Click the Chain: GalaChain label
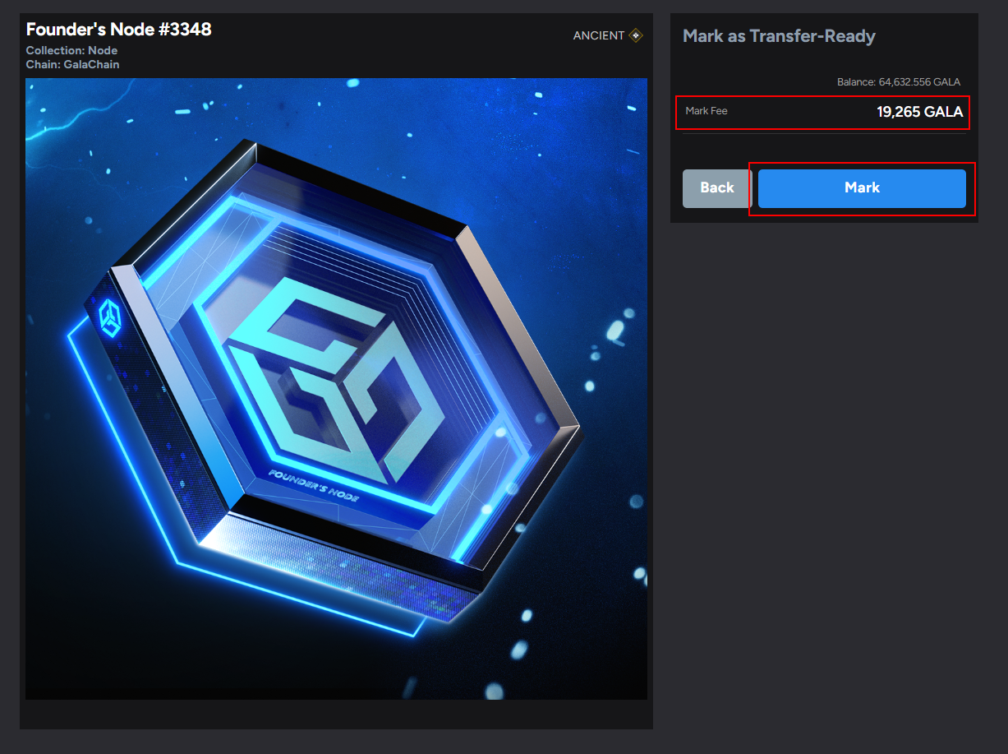1008x754 pixels. tap(72, 64)
